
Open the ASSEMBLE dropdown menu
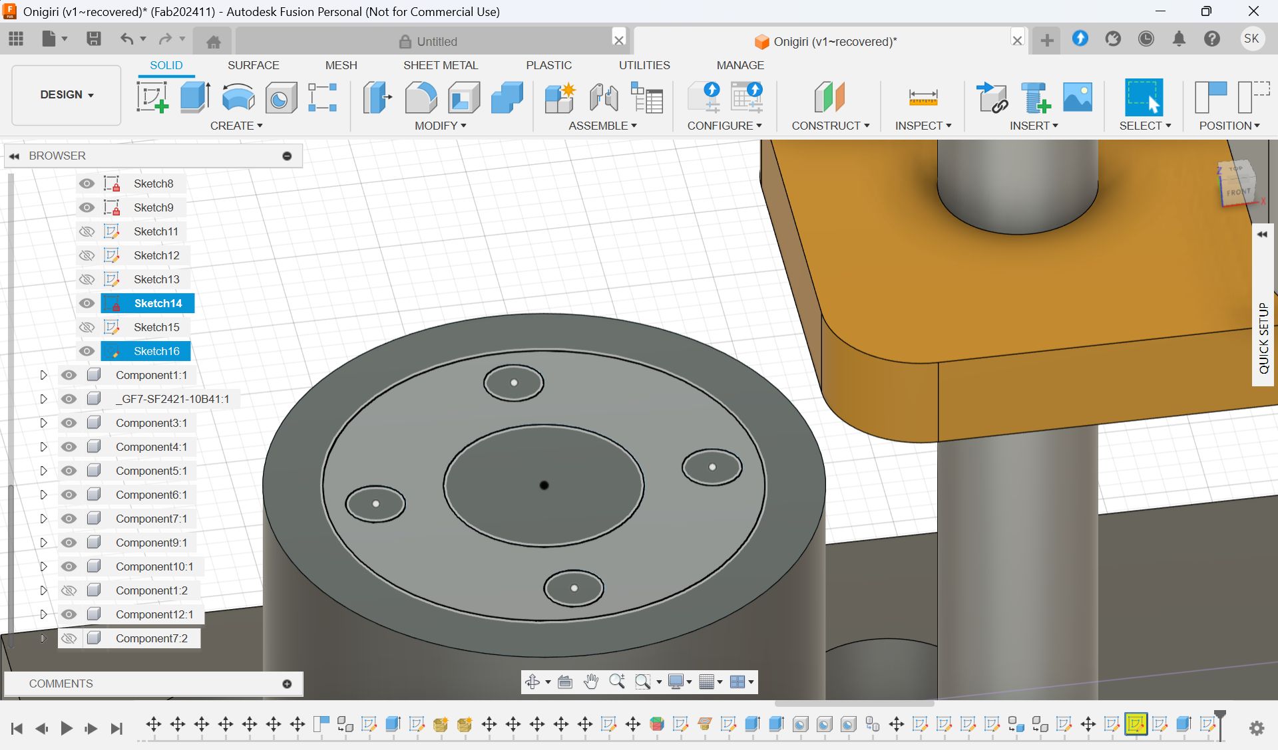click(x=602, y=126)
